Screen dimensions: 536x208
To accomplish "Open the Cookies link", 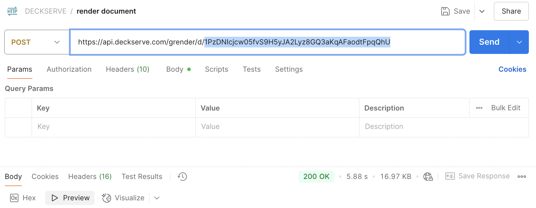I will tap(512, 69).
